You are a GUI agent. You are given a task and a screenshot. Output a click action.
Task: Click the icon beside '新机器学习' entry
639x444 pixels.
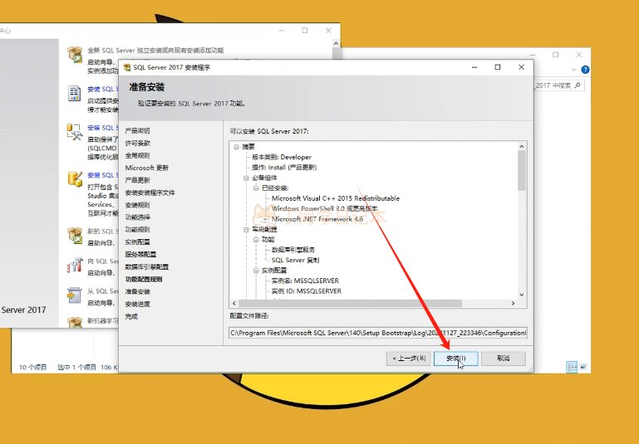point(75,322)
